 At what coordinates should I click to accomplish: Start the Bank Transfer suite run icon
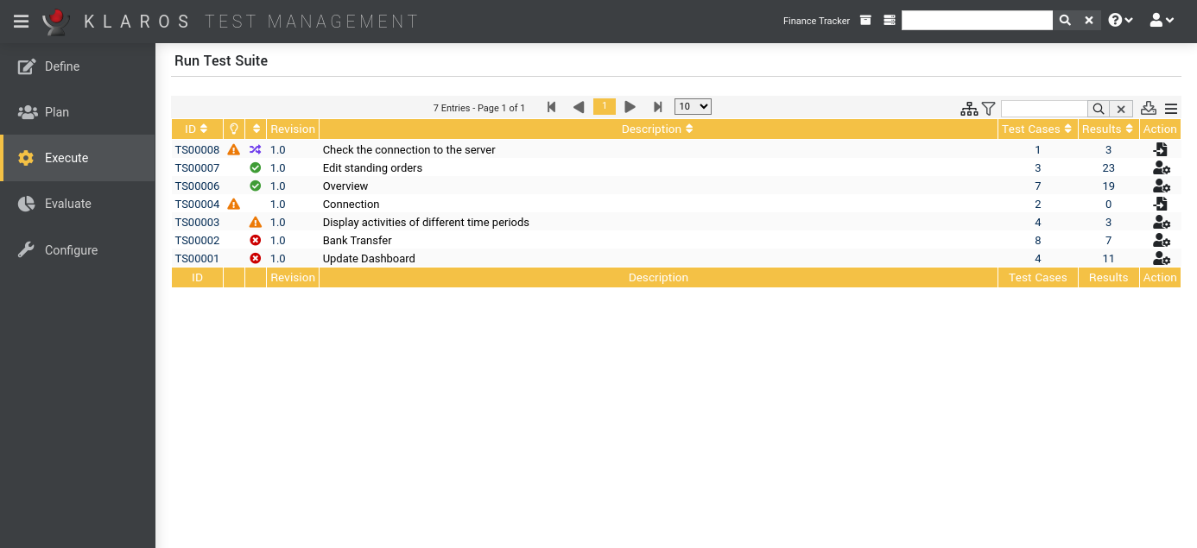click(1162, 240)
